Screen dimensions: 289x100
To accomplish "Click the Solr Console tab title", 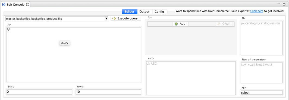I will 15,5.
